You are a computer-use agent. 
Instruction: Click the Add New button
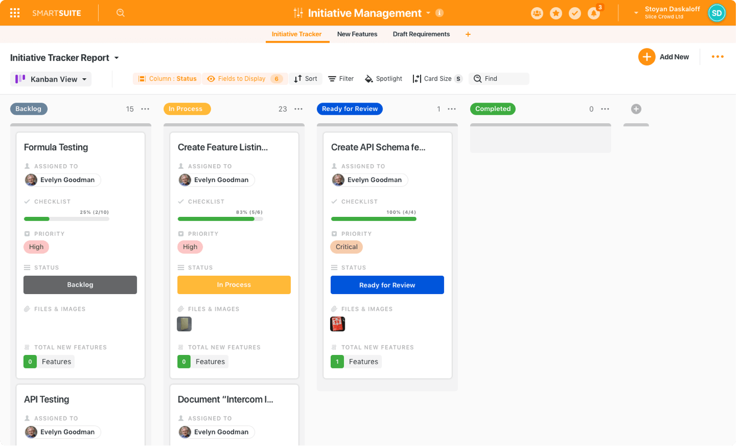pyautogui.click(x=664, y=57)
